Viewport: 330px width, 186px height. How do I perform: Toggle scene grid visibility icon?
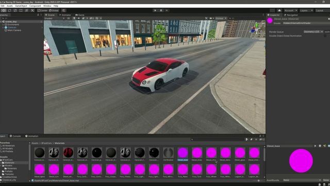[97, 19]
